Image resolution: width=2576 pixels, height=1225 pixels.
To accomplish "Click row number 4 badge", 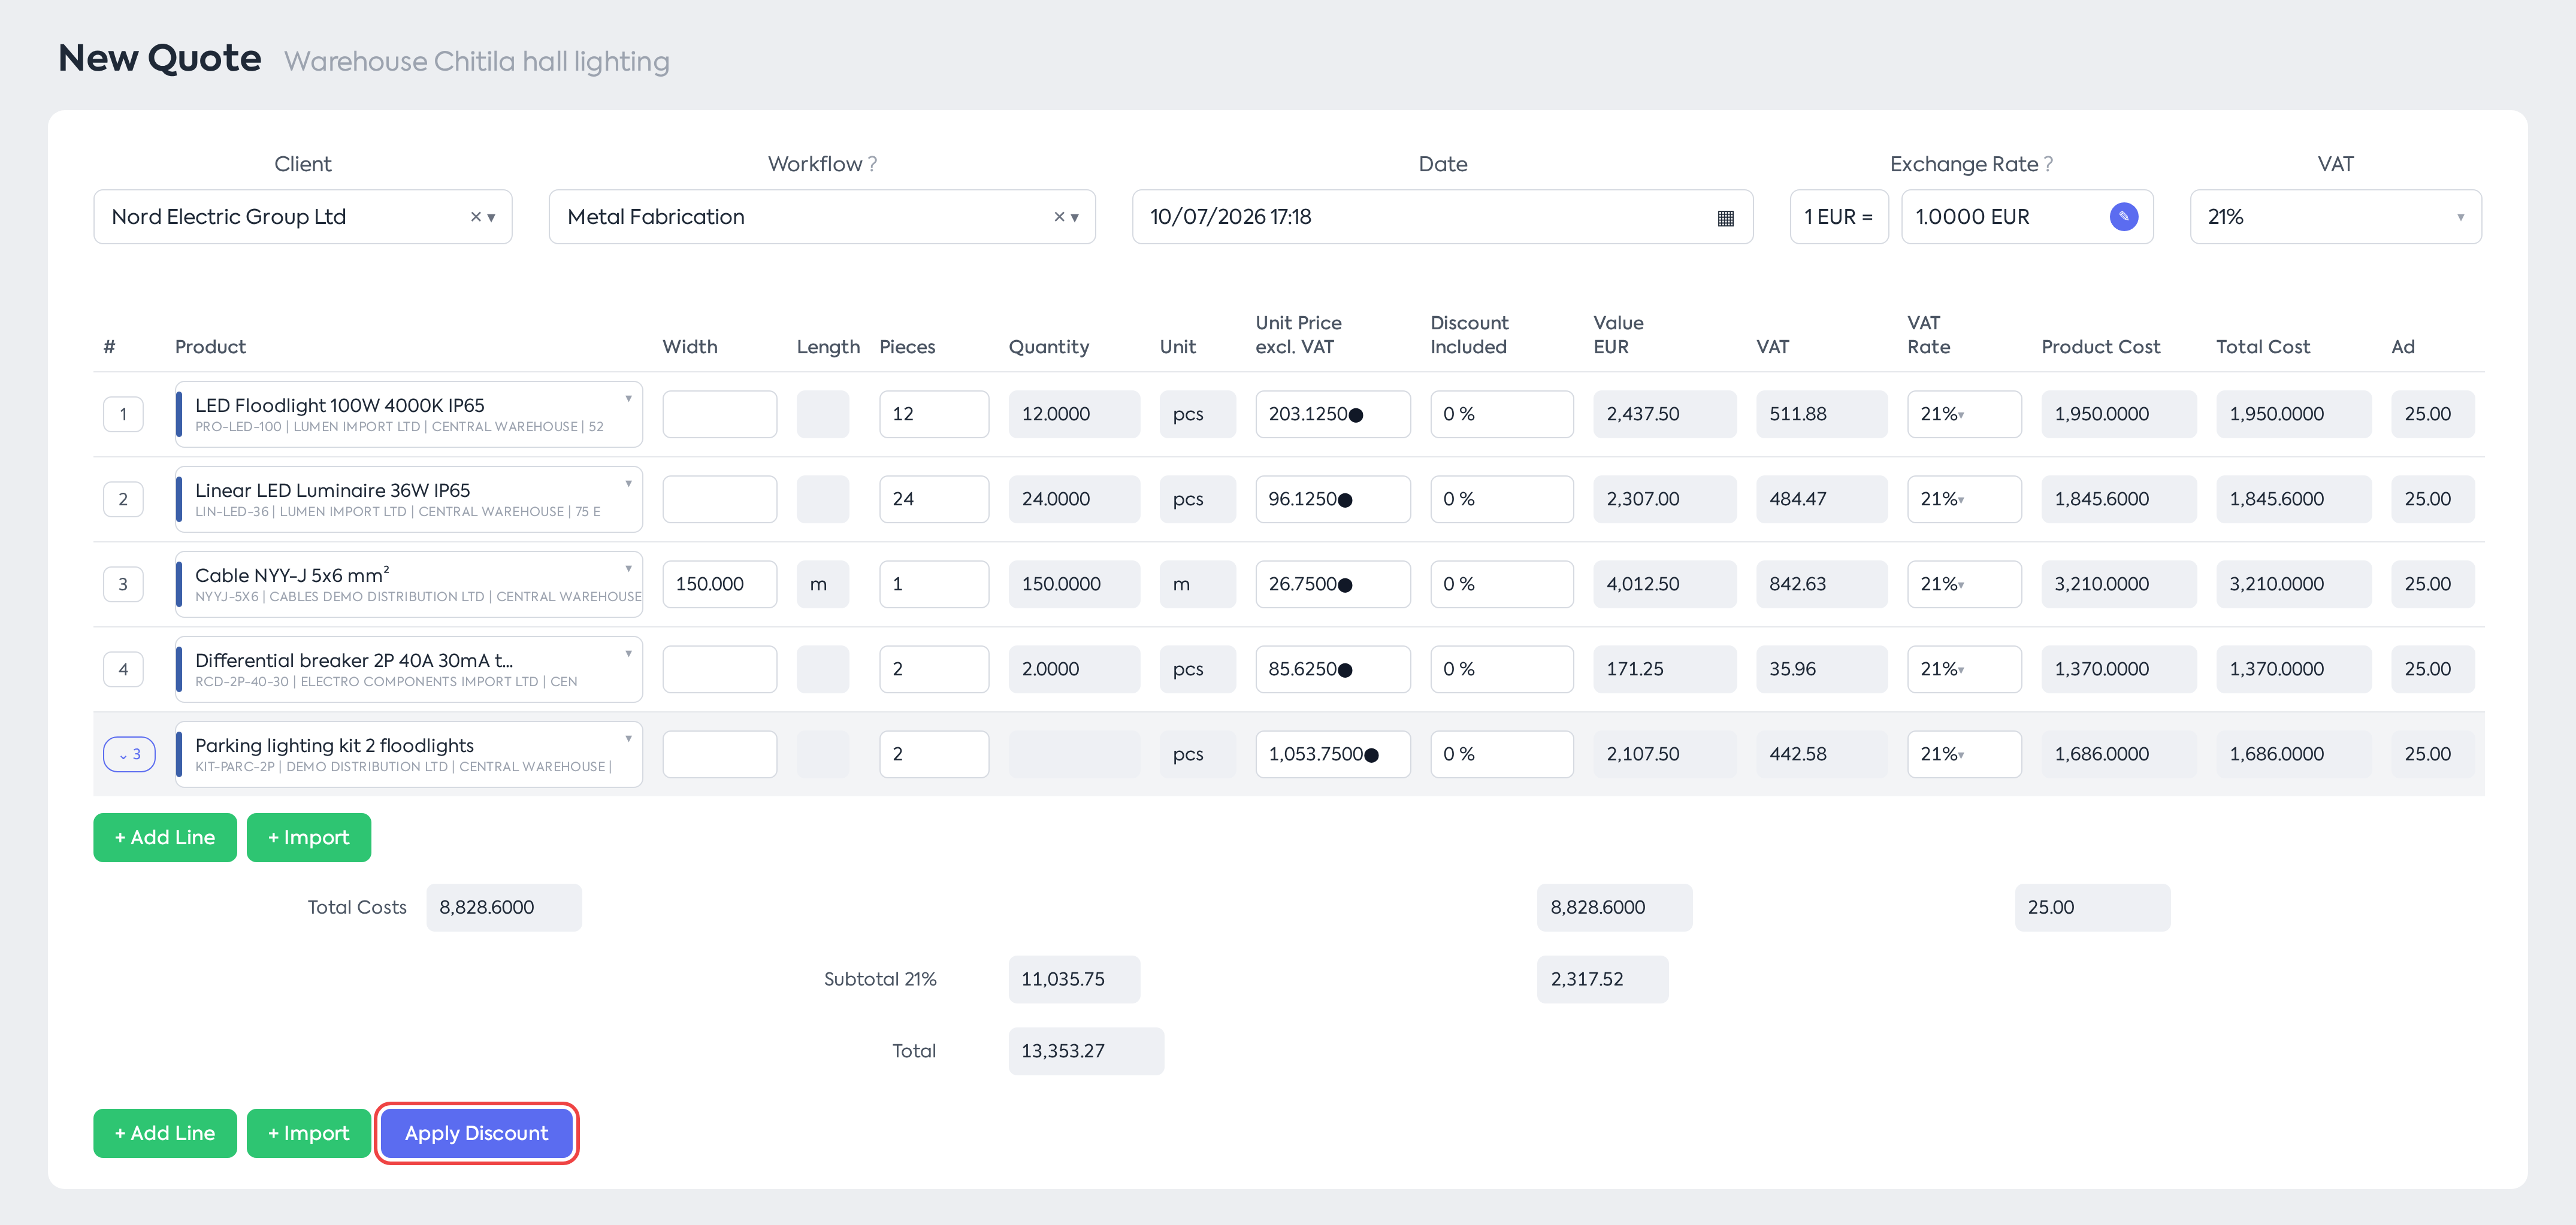I will click(x=123, y=668).
